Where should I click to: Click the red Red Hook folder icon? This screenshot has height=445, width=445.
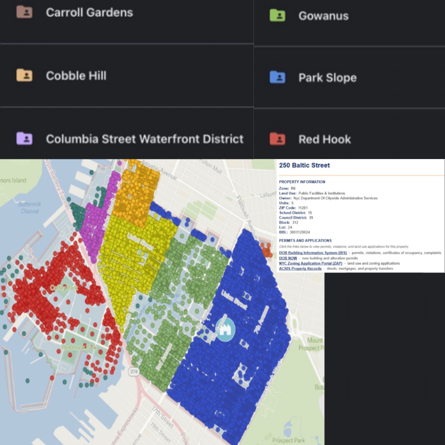pos(277,139)
